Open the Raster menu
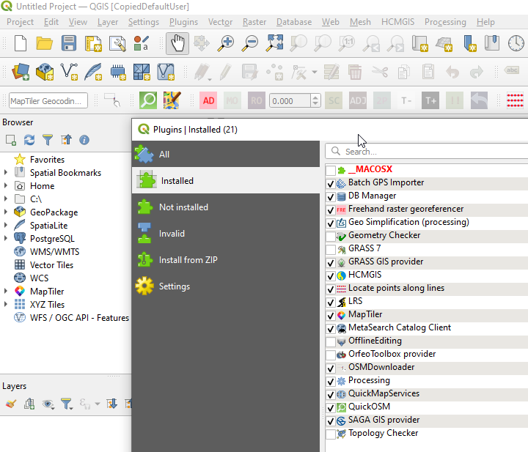The width and height of the screenshot is (528, 452). click(x=254, y=22)
